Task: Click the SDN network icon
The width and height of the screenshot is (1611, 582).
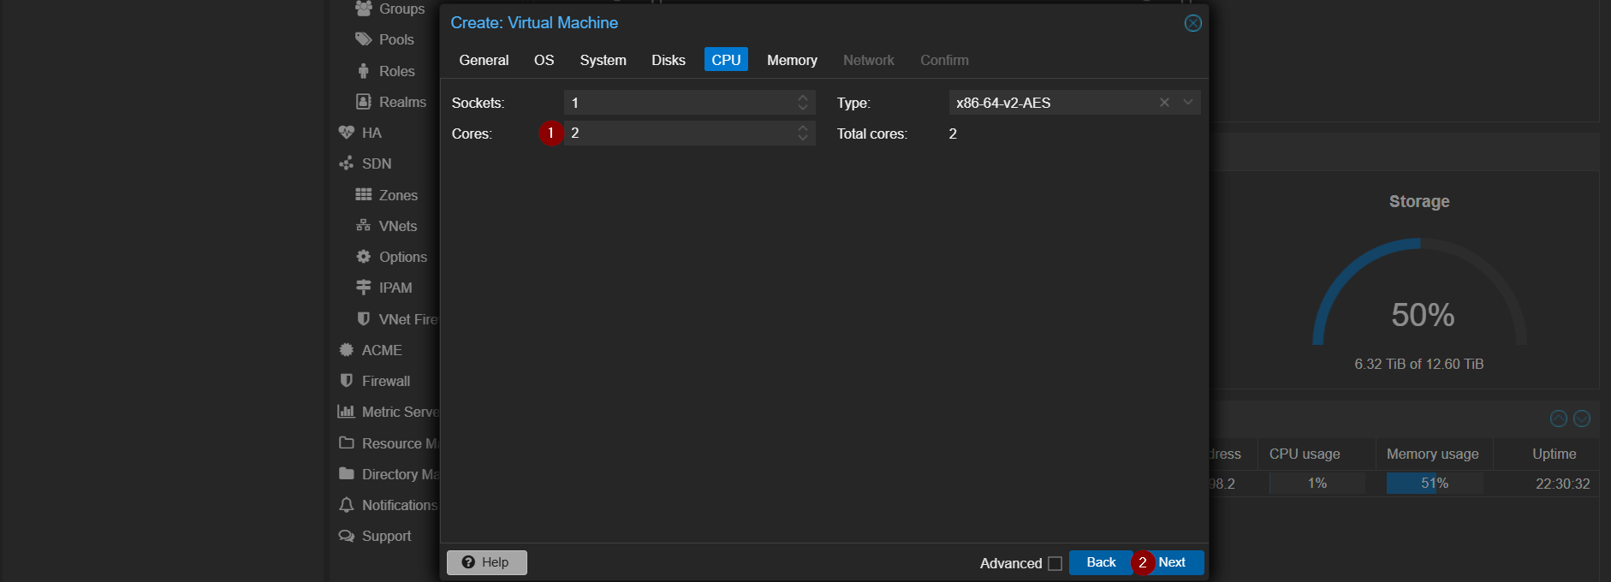Action: pyautogui.click(x=346, y=163)
